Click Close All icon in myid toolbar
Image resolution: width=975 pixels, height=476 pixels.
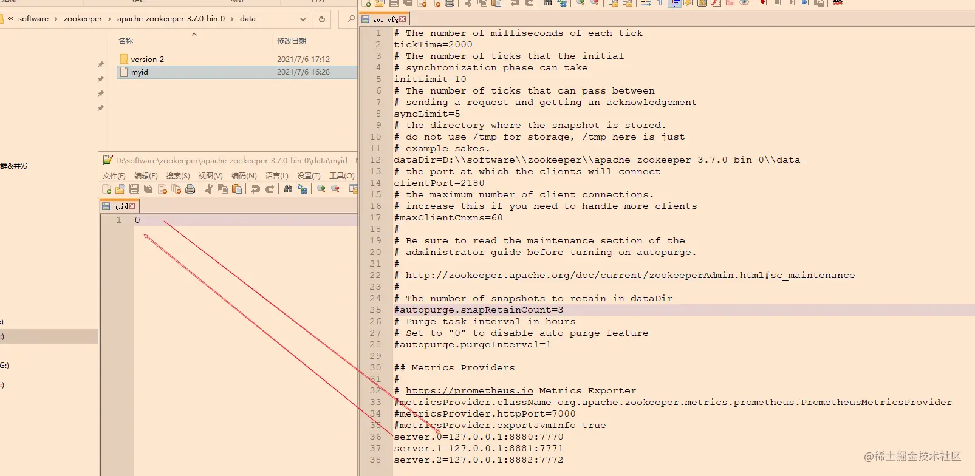point(176,189)
